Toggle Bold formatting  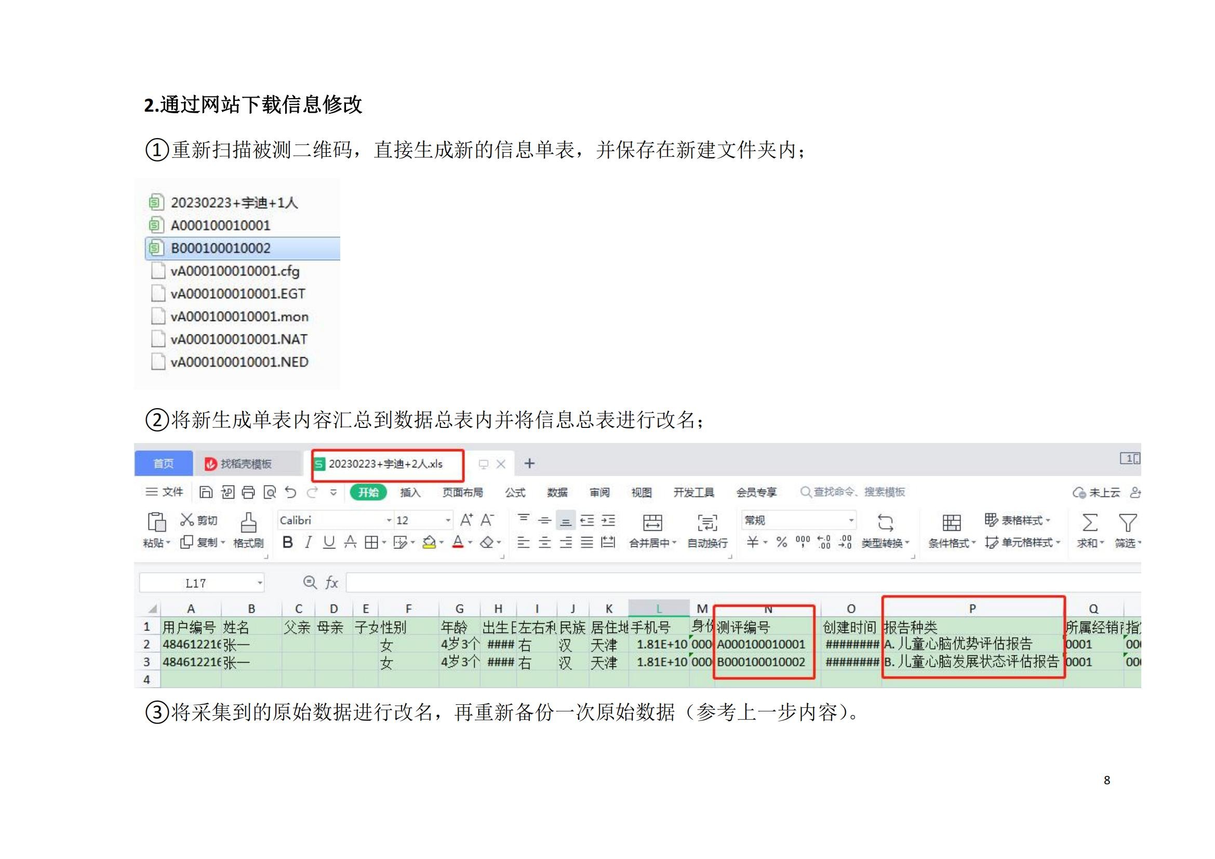click(x=288, y=542)
